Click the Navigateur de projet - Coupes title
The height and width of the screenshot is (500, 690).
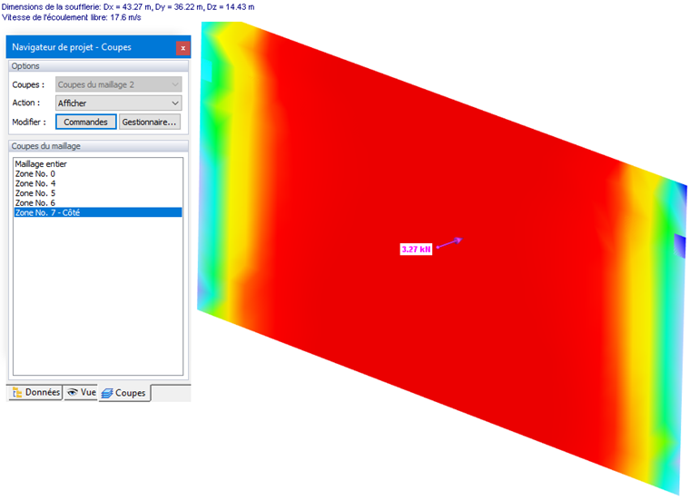pyautogui.click(x=72, y=47)
